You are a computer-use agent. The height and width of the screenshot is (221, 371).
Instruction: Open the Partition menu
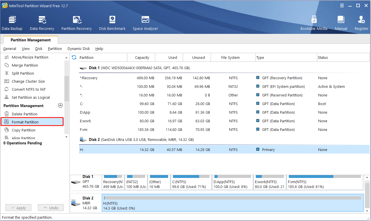[55, 49]
